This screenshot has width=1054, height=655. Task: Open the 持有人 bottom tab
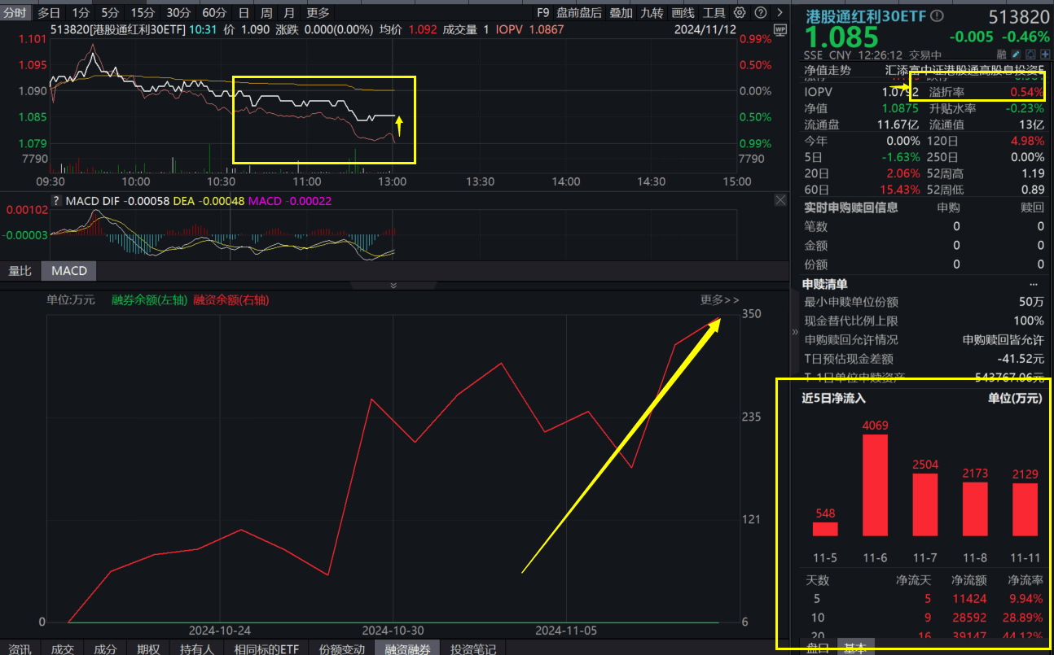coord(196,648)
